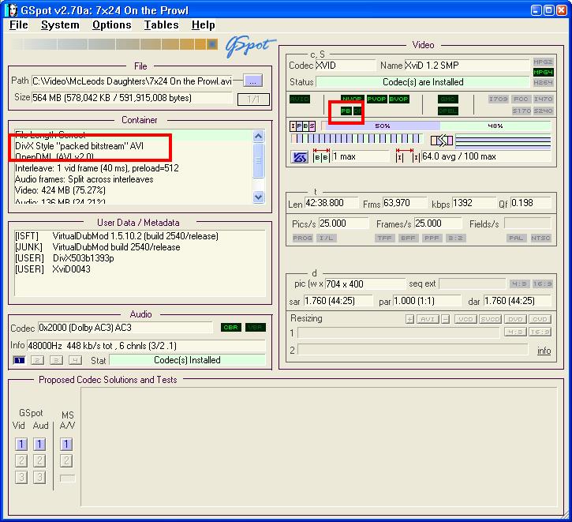Click the CBR audio indicator
Image resolution: width=572 pixels, height=522 pixels.
point(231,328)
